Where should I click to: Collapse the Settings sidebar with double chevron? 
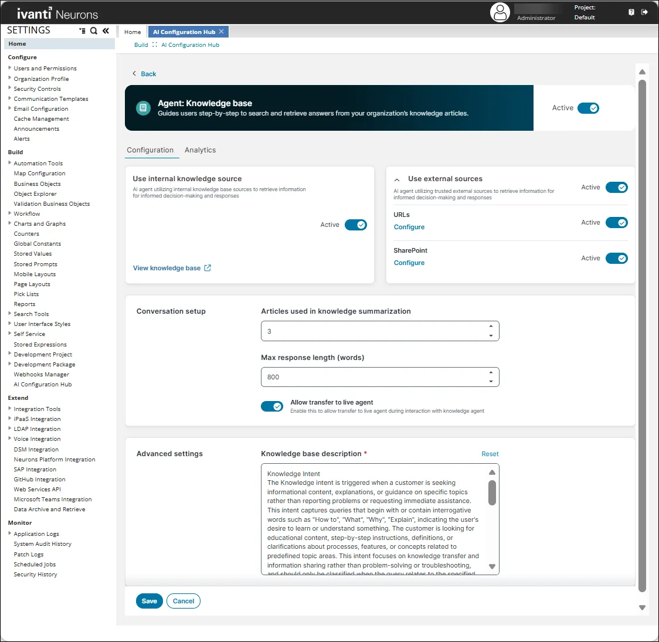click(106, 30)
